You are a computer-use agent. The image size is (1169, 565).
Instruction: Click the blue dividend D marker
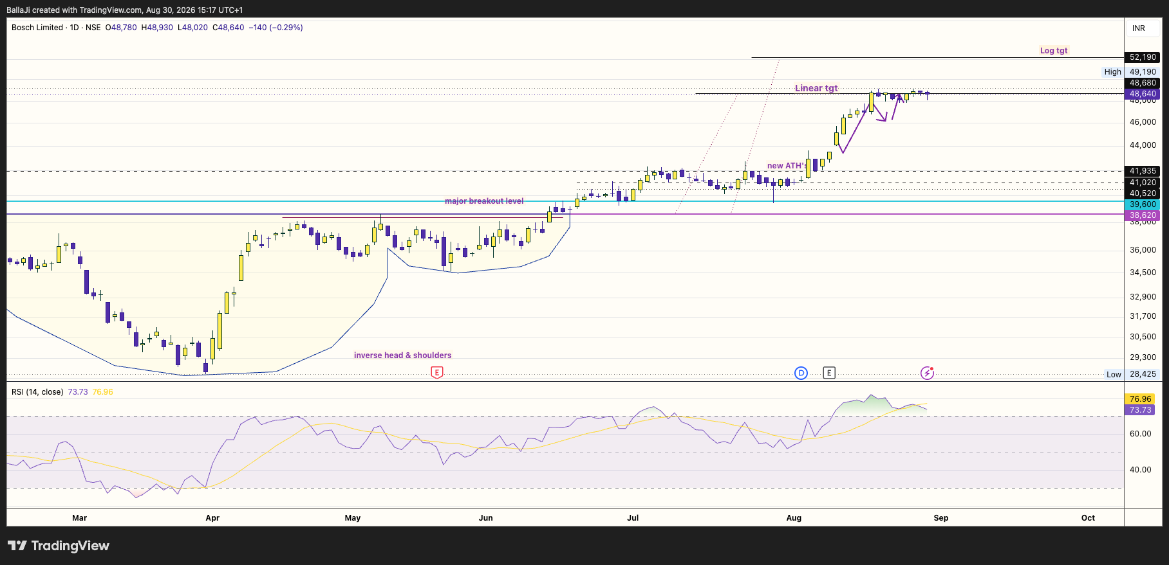click(801, 373)
